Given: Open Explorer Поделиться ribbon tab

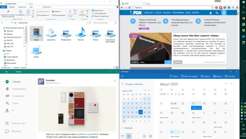Looking at the screenshot, I should 22,7.
